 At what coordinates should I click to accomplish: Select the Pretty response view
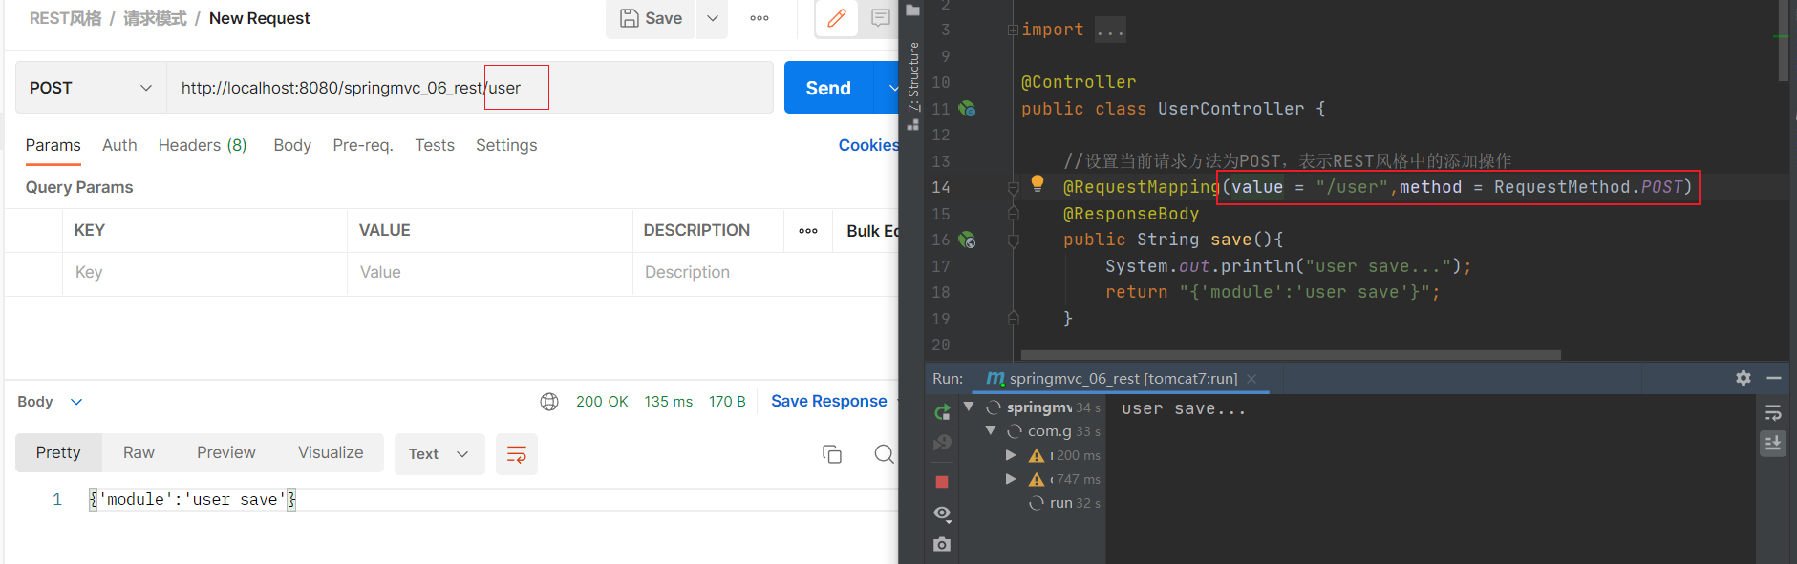[58, 453]
